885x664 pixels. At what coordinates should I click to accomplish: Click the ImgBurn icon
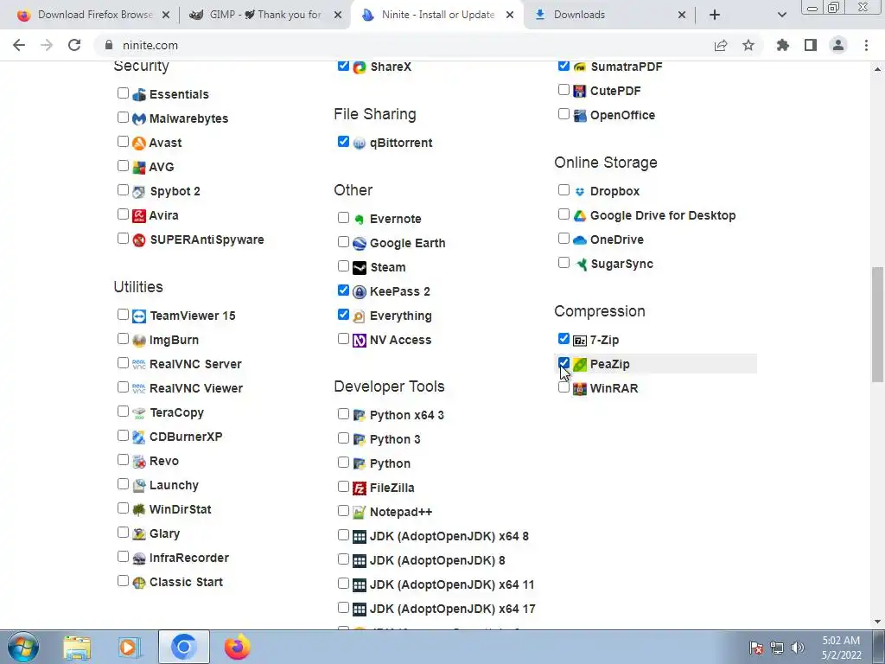coord(139,341)
